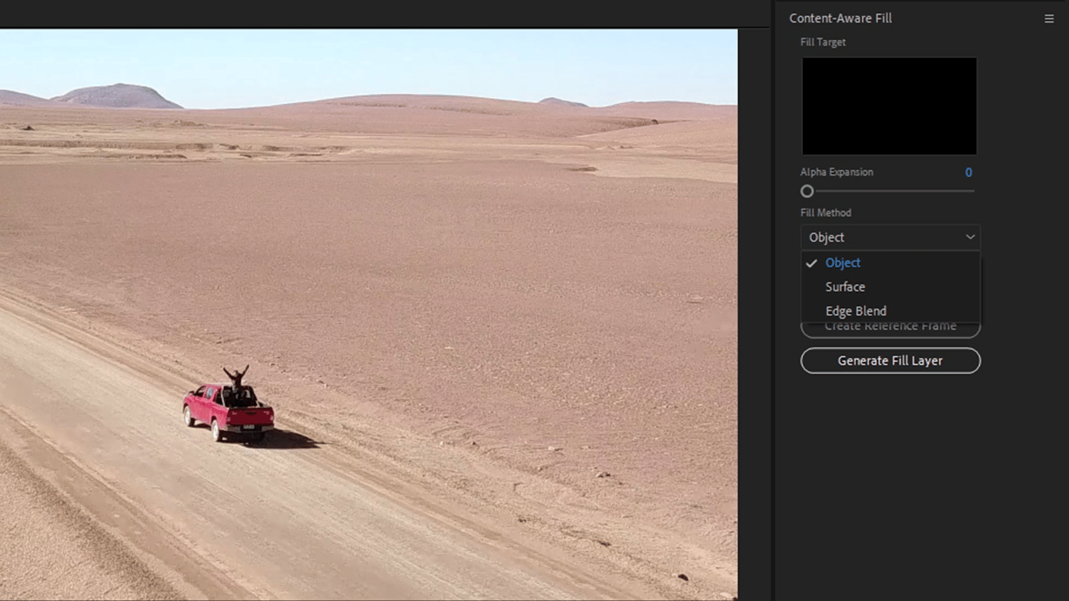
Task: Click the checkmark next to Object
Action: [811, 263]
